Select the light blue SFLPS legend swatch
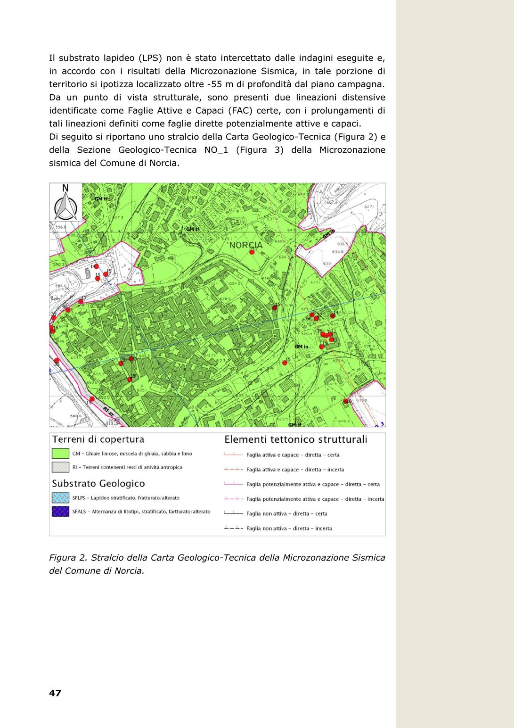The image size is (514, 728). 60,498
